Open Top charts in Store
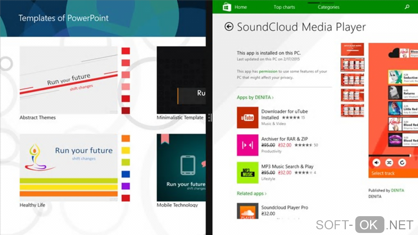Image resolution: width=418 pixels, height=235 pixels. tap(284, 7)
